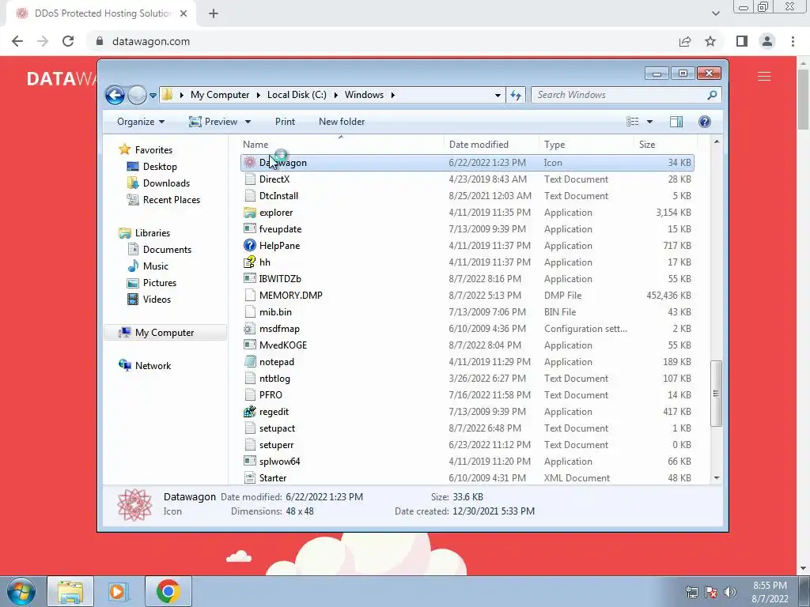Open Windows Media Player taskbar icon
Image resolution: width=810 pixels, height=607 pixels.
click(x=119, y=591)
